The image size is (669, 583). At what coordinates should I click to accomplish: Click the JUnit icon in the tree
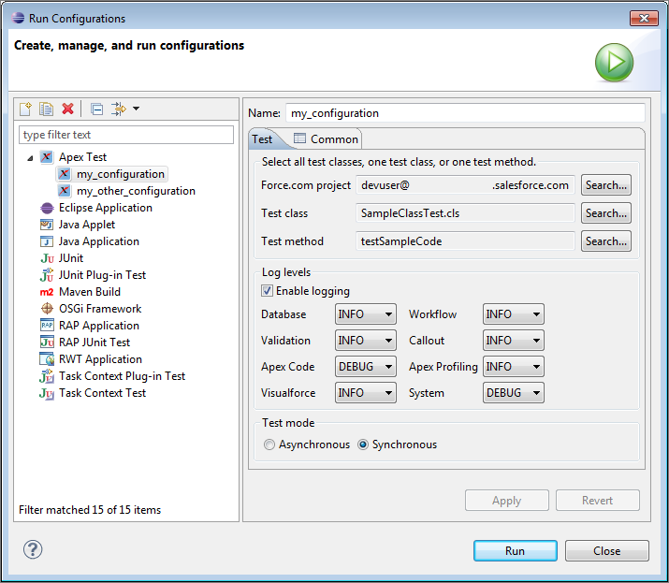click(x=47, y=258)
